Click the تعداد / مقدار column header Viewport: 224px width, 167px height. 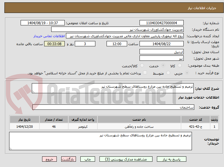coord(54,119)
